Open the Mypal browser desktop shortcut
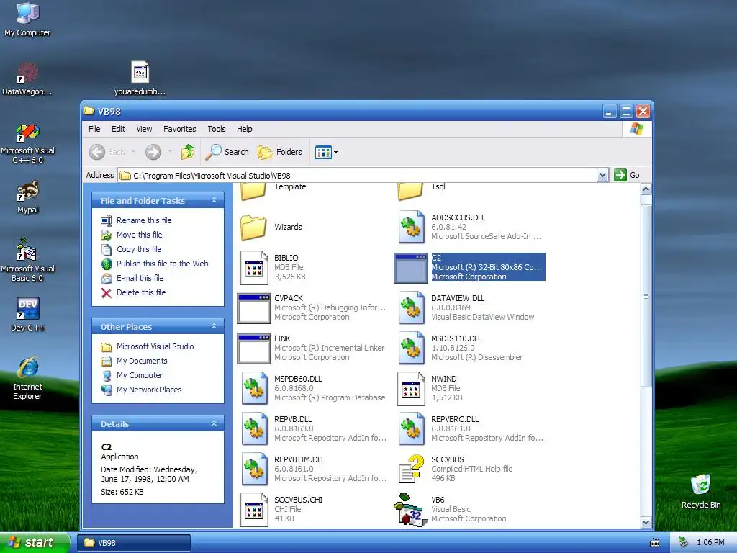This screenshot has height=553, width=737. (x=28, y=197)
